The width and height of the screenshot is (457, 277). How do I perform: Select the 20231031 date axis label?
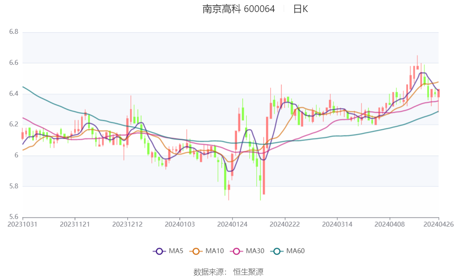(23, 224)
